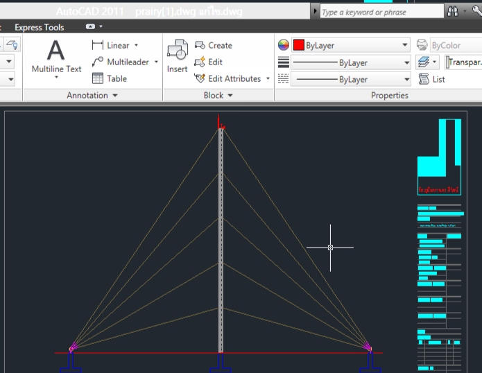The width and height of the screenshot is (482, 373).
Task: Expand the Multiline Text dropdown arrow
Action: [56, 77]
